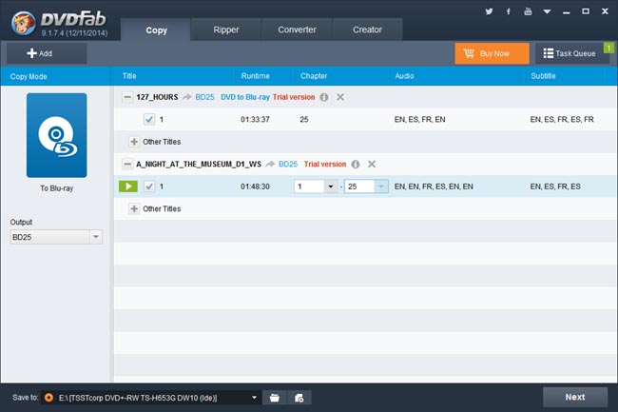
Task: Click the To Blu-ray copy mode icon
Action: coord(57,135)
